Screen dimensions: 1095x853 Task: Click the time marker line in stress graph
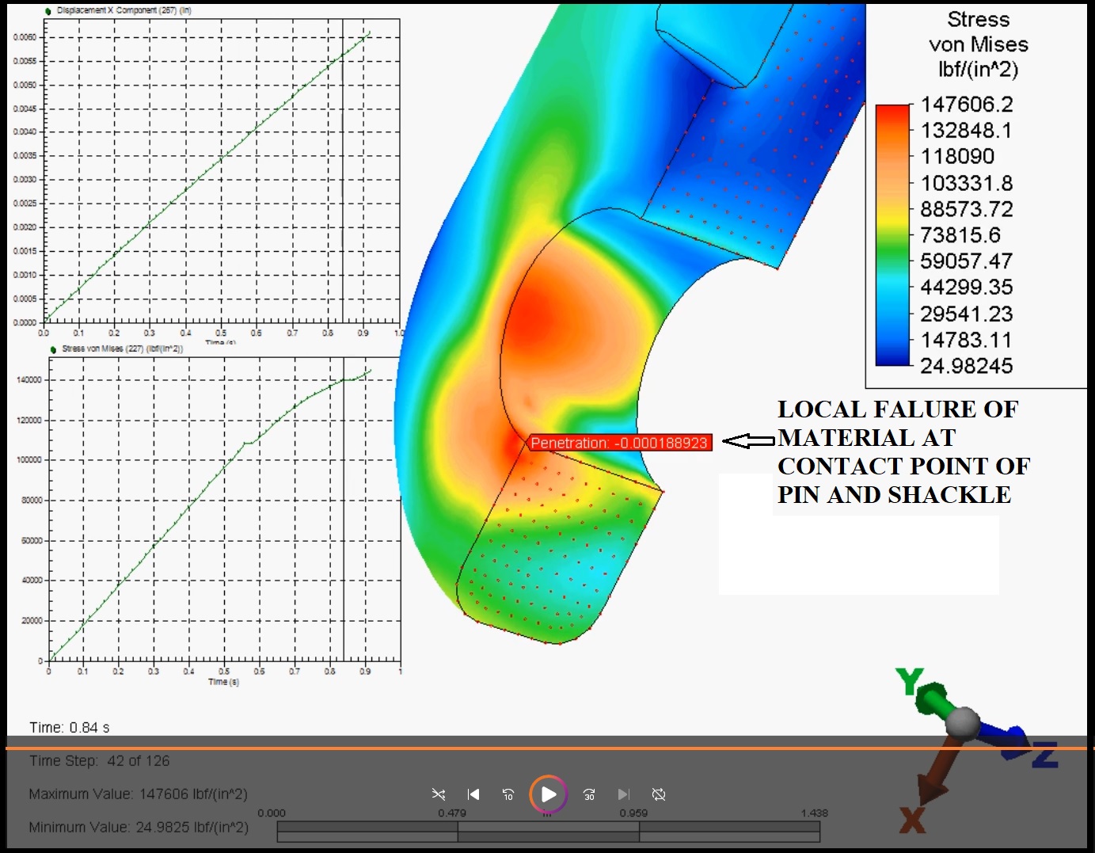point(344,515)
